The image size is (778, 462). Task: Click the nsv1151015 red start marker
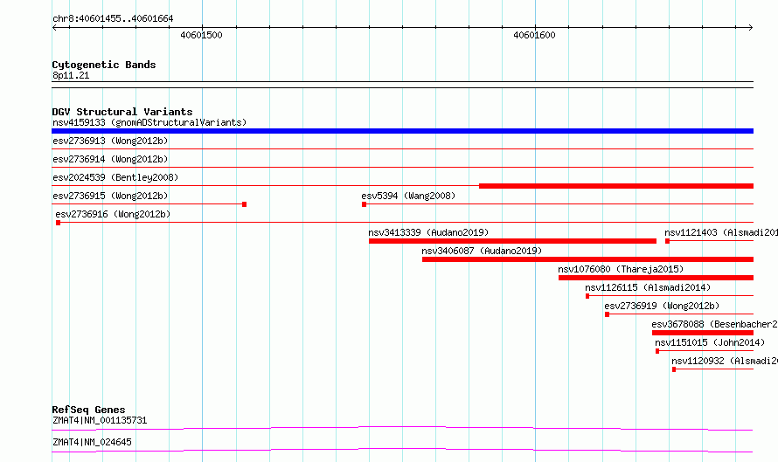(x=657, y=351)
